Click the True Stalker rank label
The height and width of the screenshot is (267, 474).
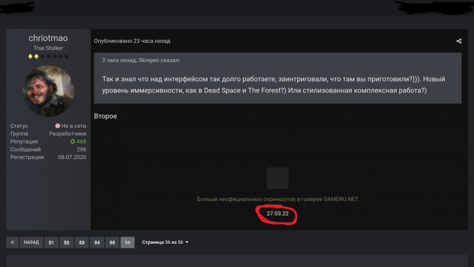tap(48, 48)
